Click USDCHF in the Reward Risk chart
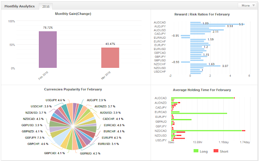Viewport: 259px width, 161px height. point(160,71)
